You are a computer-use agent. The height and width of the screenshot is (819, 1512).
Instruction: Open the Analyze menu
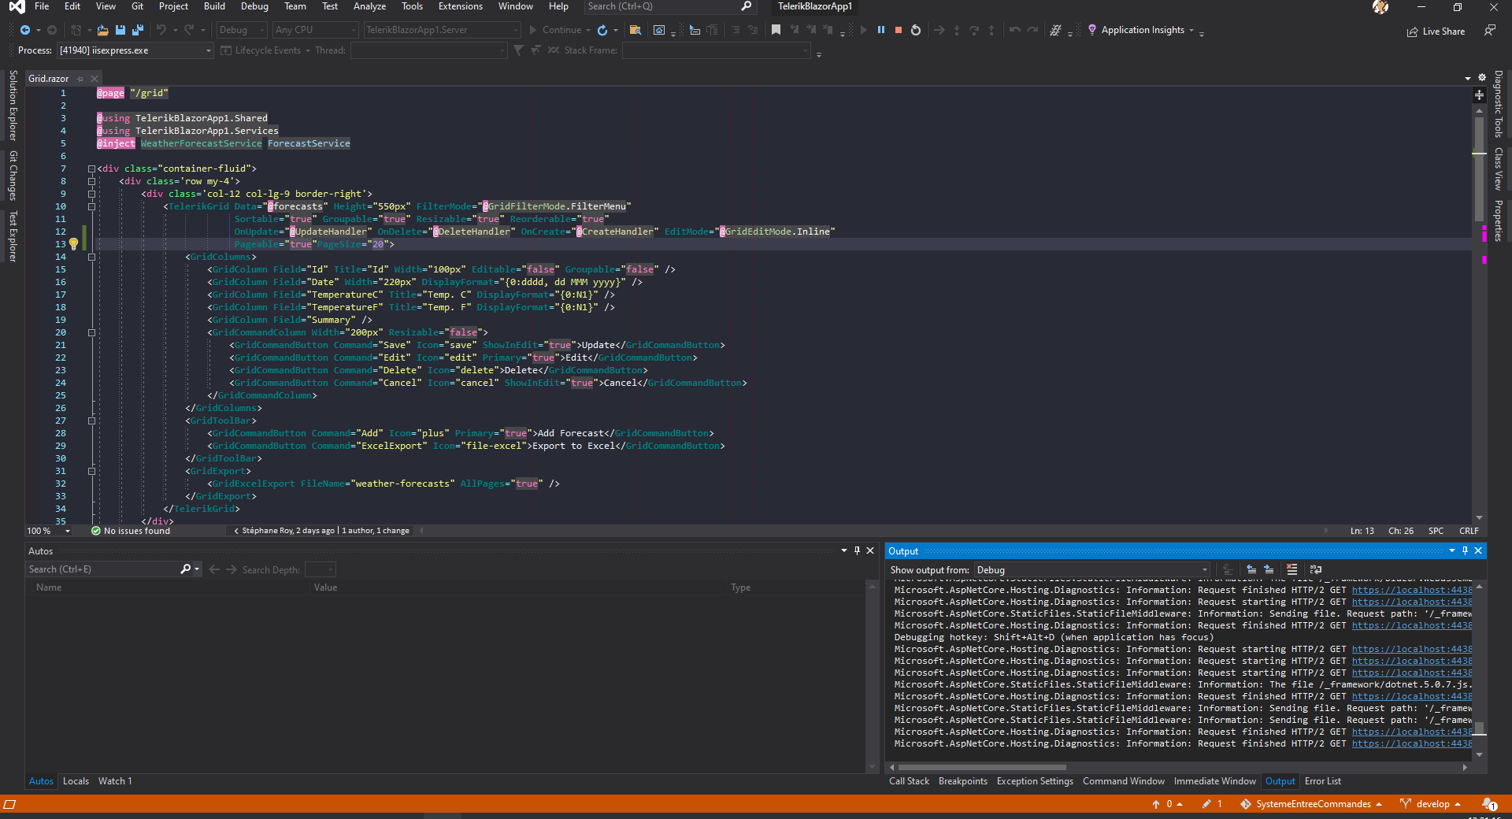point(369,6)
